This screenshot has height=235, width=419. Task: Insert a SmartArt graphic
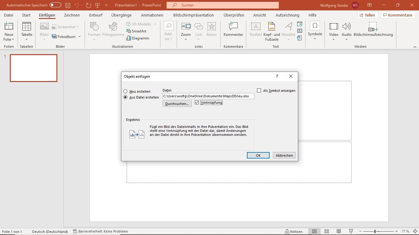tap(136, 31)
